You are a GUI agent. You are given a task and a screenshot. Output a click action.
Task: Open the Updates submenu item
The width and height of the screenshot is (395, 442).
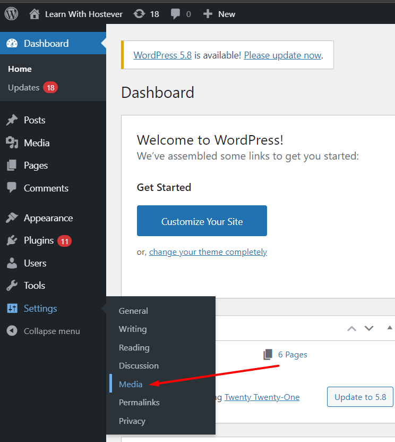pos(24,88)
